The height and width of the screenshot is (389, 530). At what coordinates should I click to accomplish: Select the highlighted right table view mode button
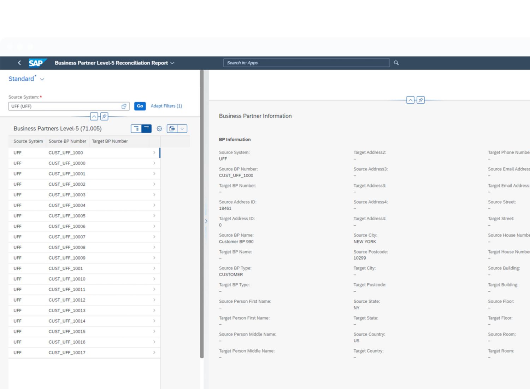tap(146, 129)
